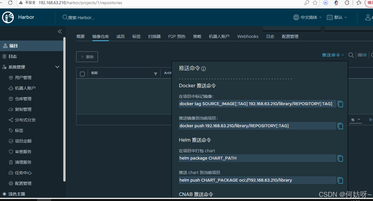Select the 镜像仓库 tab

coord(101,36)
